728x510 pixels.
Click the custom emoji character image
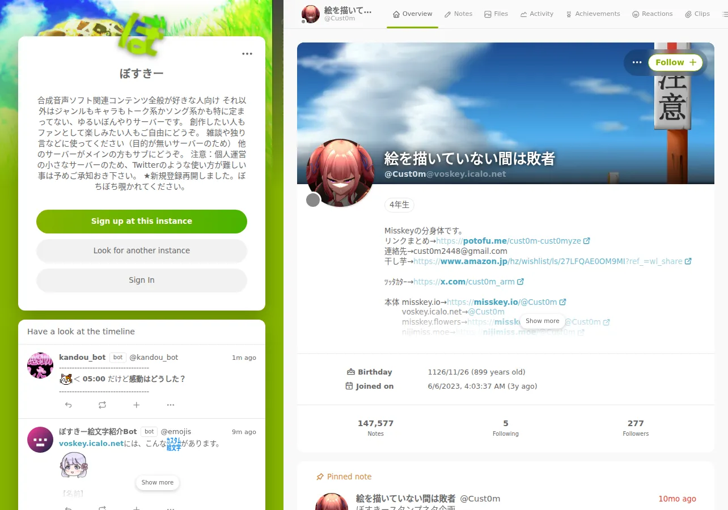pyautogui.click(x=74, y=465)
